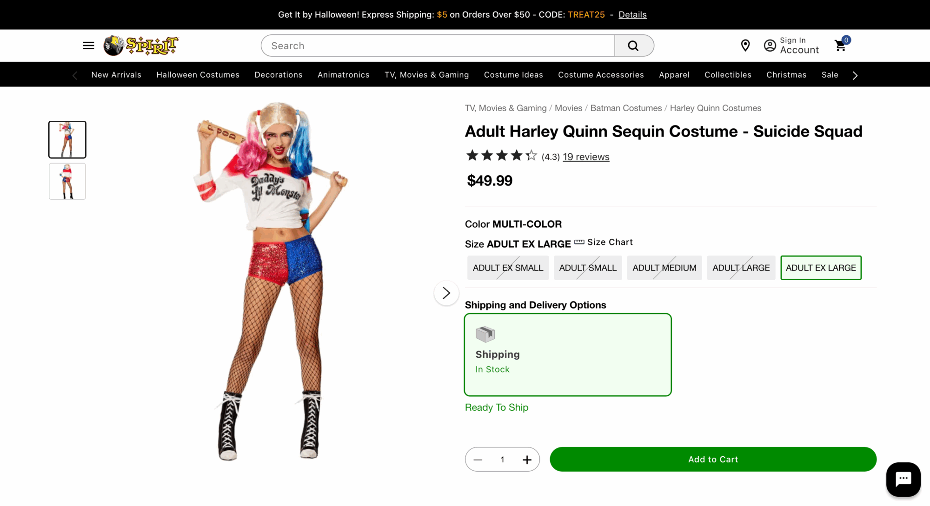Click the green Add to Cart button
The image size is (930, 506).
[713, 460]
